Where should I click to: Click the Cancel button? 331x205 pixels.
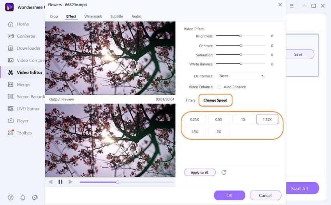point(266,196)
